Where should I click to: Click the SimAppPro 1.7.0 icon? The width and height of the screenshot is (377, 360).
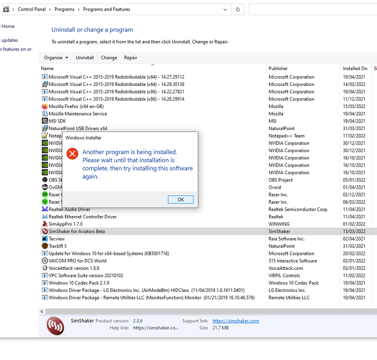(x=45, y=224)
